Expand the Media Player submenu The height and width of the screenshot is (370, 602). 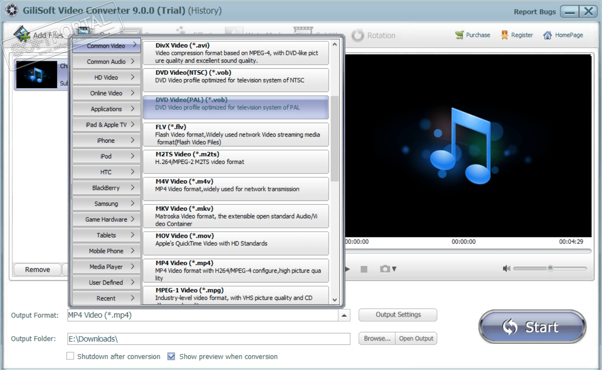coord(106,267)
